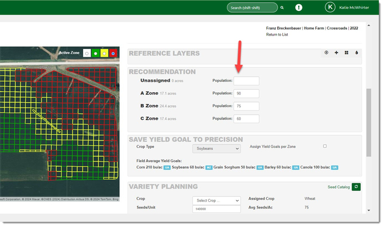Click the K user avatar

click(x=330, y=8)
